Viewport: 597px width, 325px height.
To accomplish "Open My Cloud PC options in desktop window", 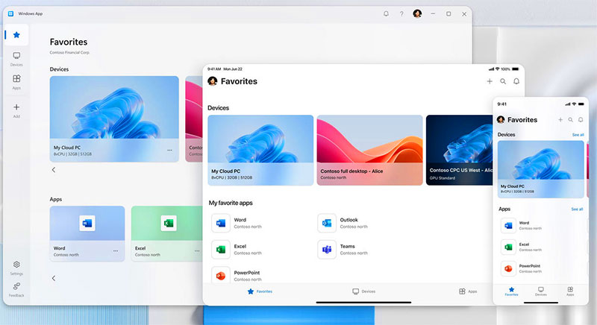I will (x=169, y=150).
